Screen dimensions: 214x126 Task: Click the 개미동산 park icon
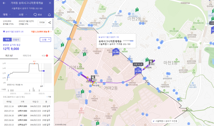pos(61,77)
